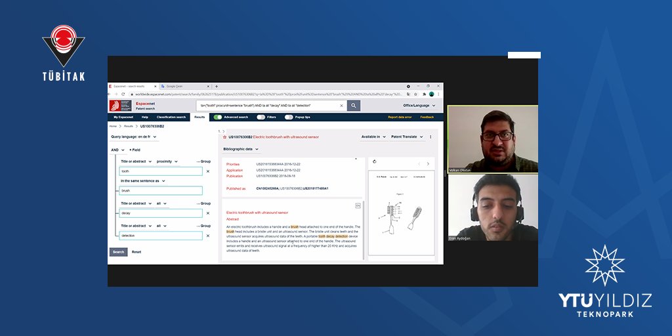Viewport: 672px width, 336px height.
Task: Close the Espacenet search results tab
Action: [155, 86]
